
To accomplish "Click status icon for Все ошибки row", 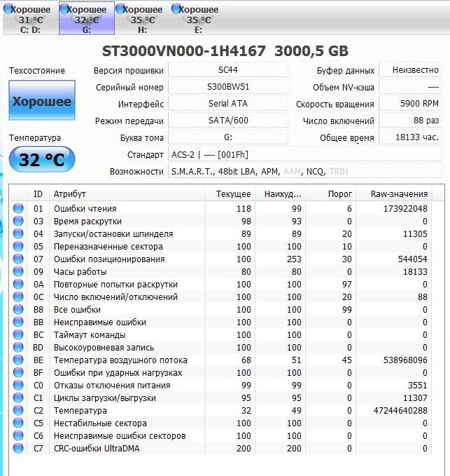I will [x=18, y=309].
